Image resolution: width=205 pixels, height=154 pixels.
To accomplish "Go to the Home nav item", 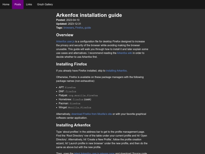I will point(6,5).
